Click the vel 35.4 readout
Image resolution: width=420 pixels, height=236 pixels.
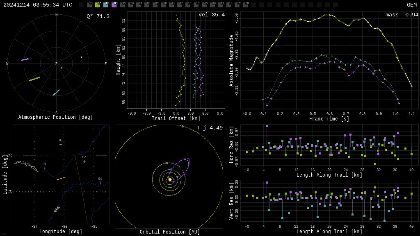[x=211, y=15]
